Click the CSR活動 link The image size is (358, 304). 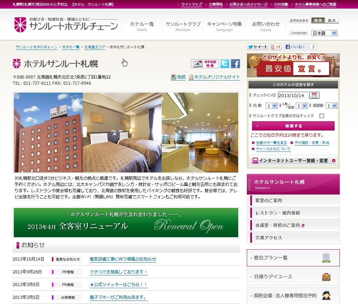pos(281,4)
